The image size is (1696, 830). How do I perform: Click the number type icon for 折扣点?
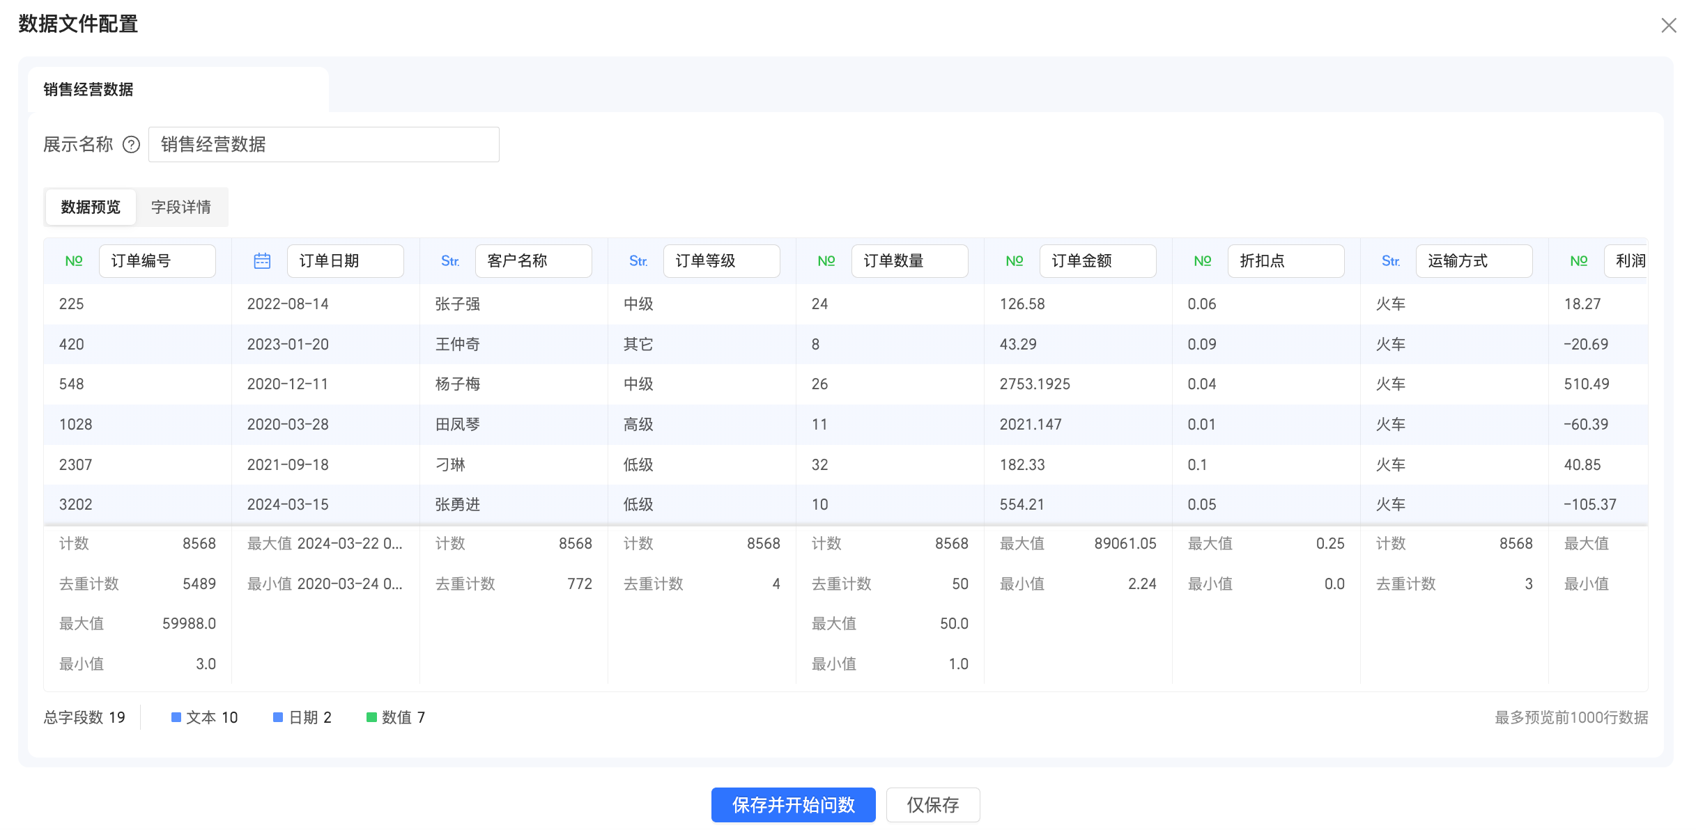coord(1203,261)
